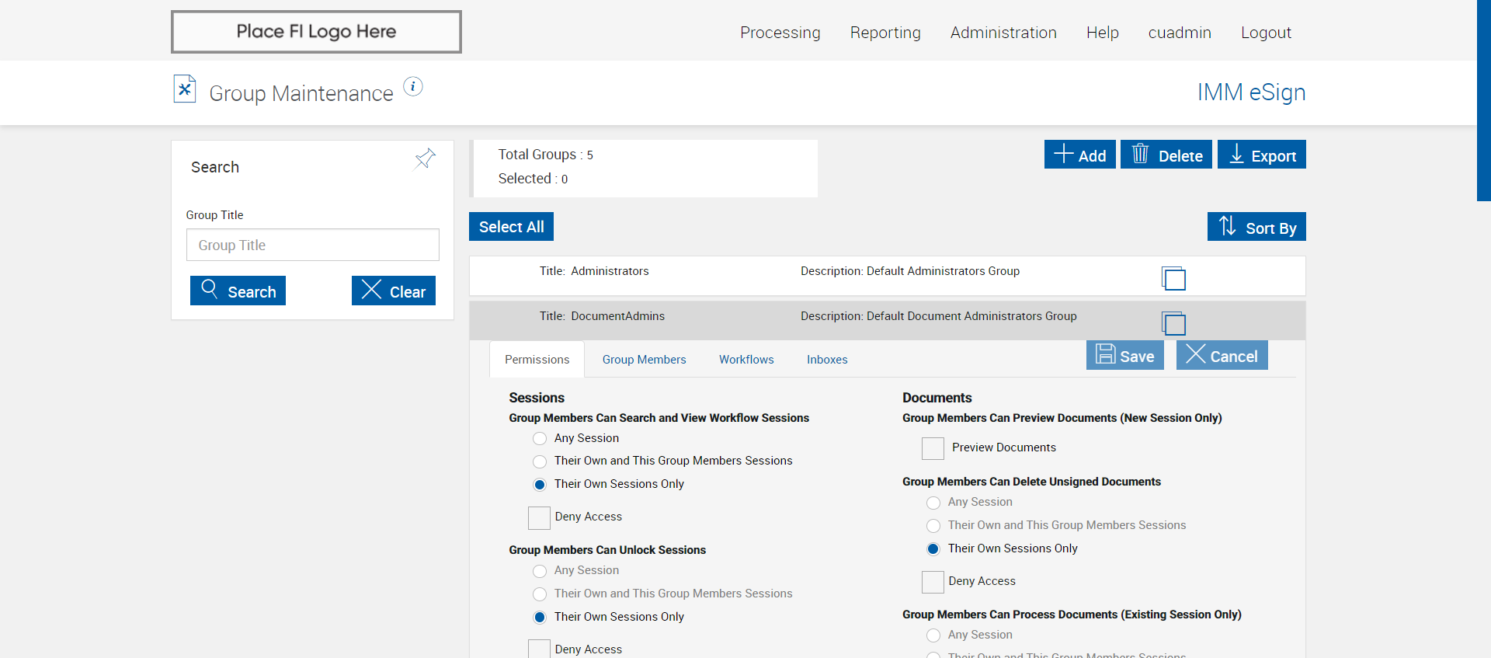Open the Workflows tab
This screenshot has height=658, width=1491.
(x=745, y=360)
